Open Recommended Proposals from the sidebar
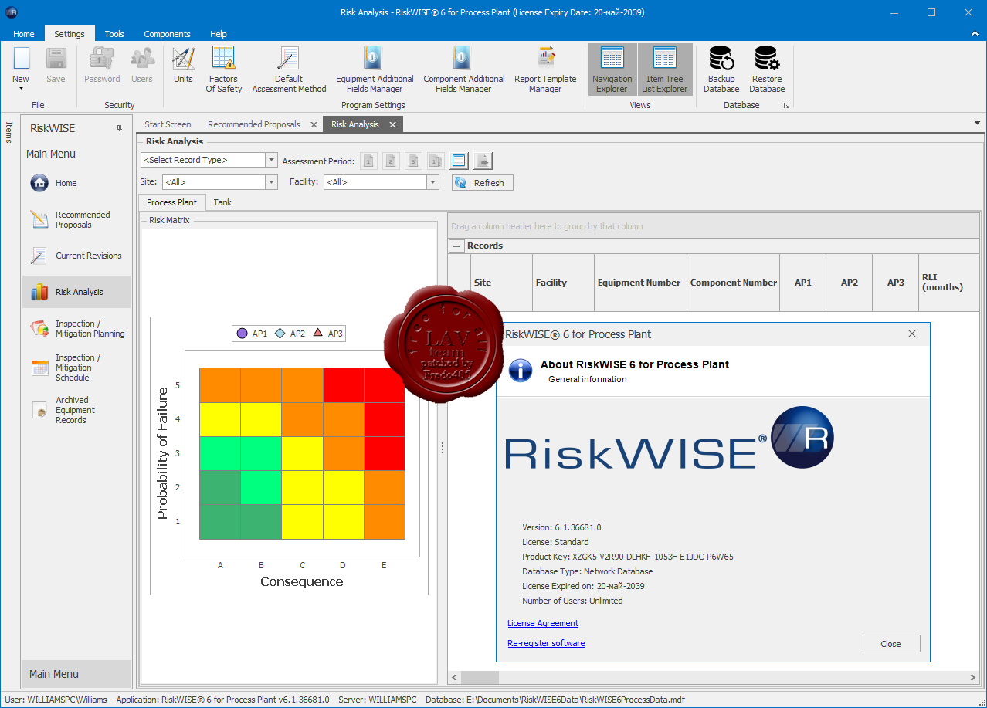This screenshot has height=708, width=987. coord(76,220)
